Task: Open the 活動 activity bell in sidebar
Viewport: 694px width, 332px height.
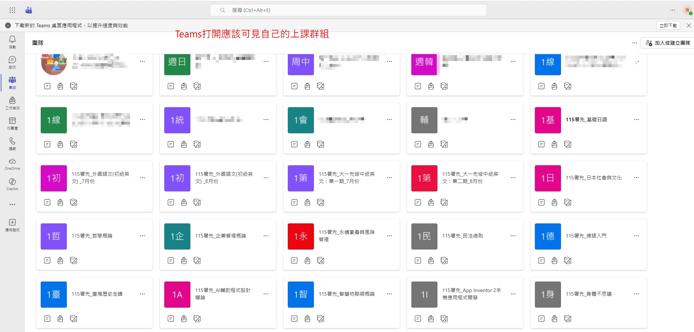Action: pyautogui.click(x=12, y=42)
